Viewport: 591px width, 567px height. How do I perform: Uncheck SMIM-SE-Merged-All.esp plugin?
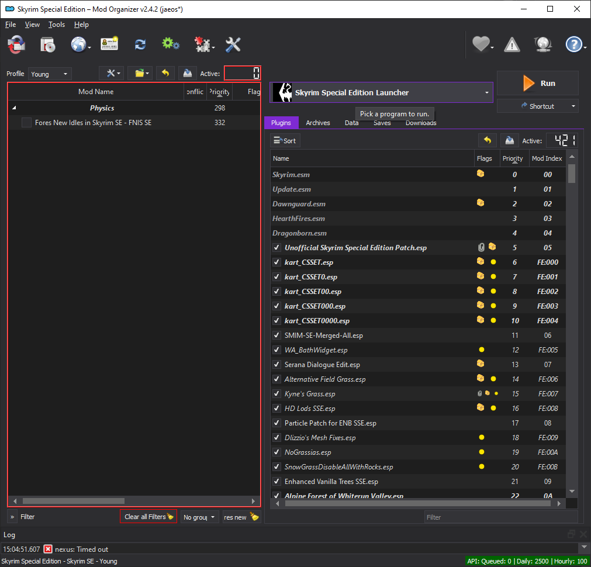pyautogui.click(x=277, y=335)
